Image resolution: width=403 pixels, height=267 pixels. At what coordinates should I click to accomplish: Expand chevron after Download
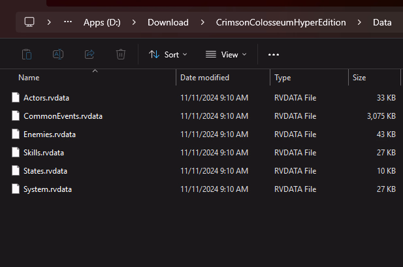[202, 22]
